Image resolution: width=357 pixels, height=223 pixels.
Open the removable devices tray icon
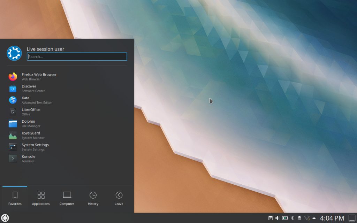pos(299,218)
